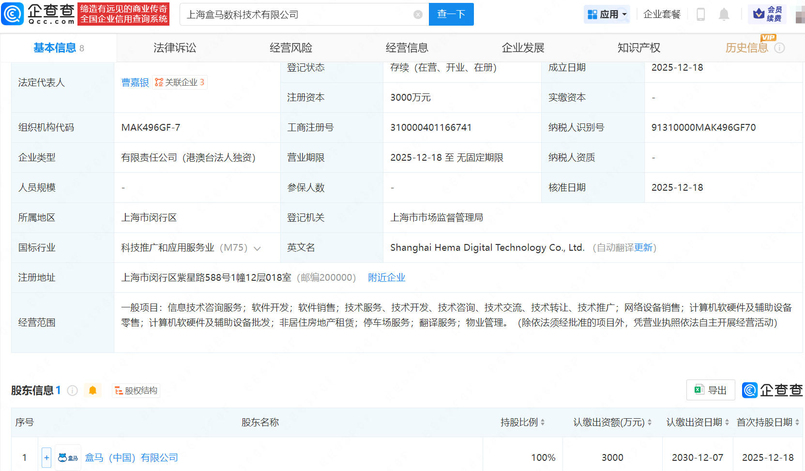Click the bell reminder icon beside 股东信息

92,390
